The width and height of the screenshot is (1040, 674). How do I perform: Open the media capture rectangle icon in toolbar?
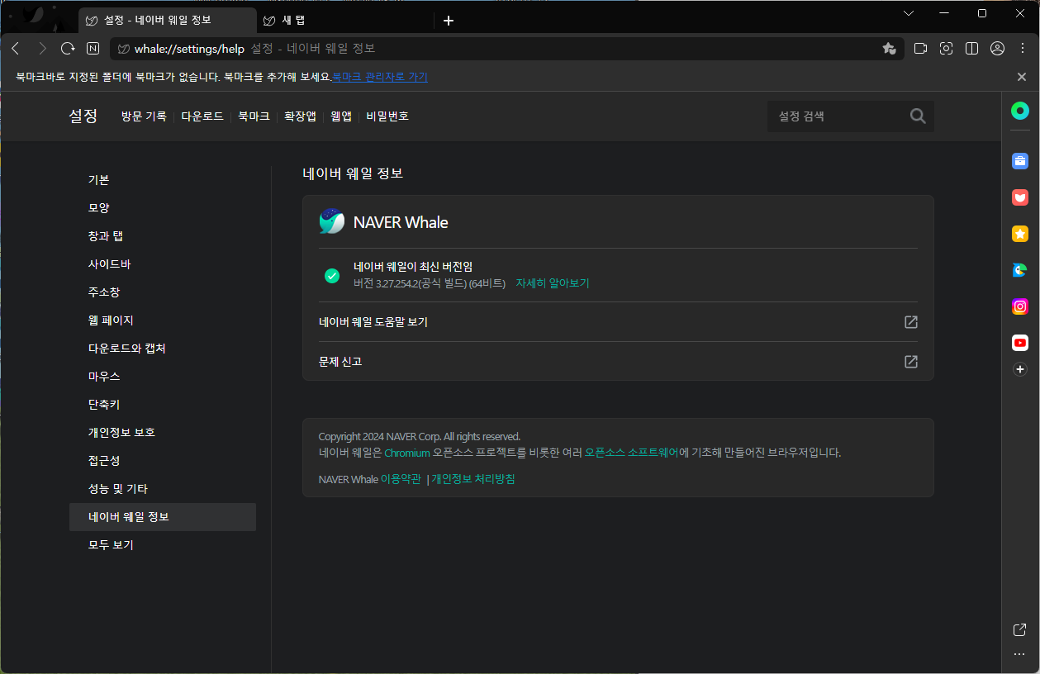click(920, 49)
